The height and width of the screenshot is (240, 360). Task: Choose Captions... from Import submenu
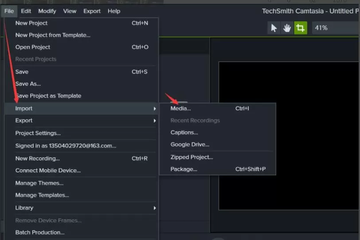tap(218, 132)
